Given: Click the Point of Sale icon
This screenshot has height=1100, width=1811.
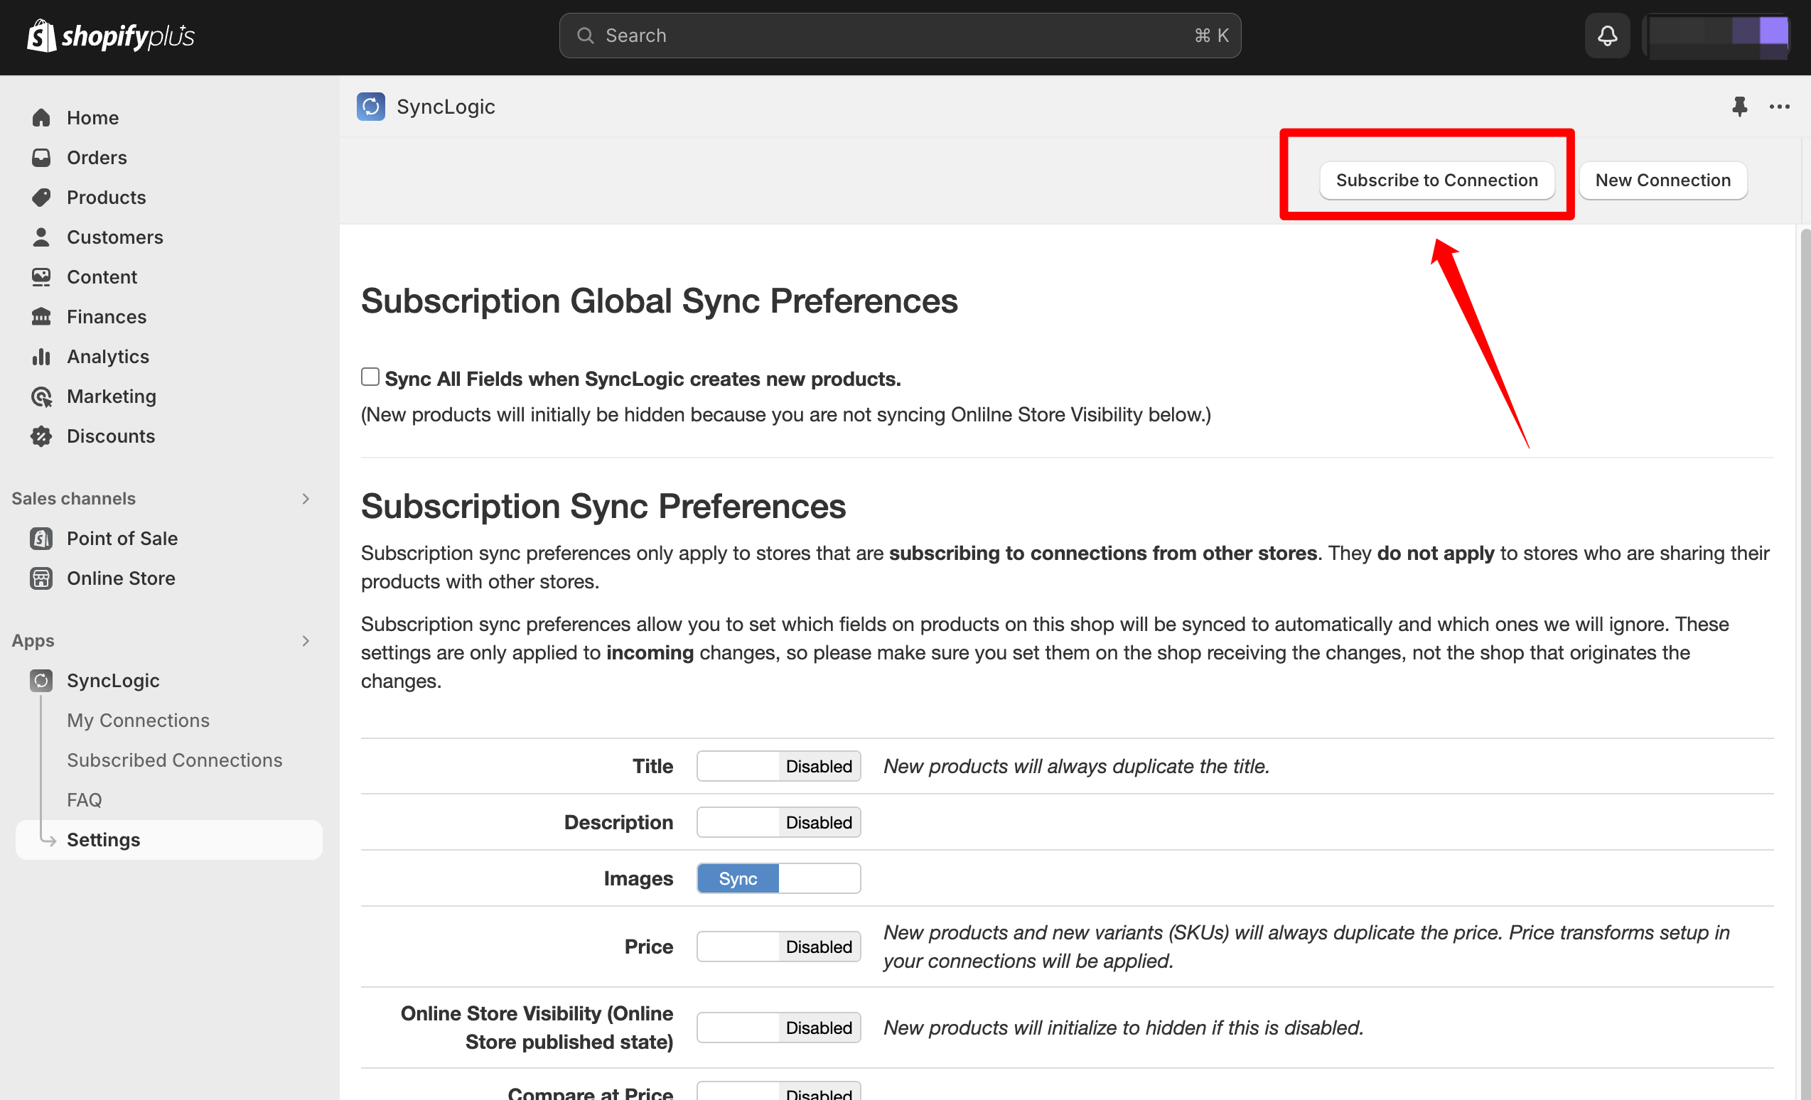Looking at the screenshot, I should tap(41, 538).
